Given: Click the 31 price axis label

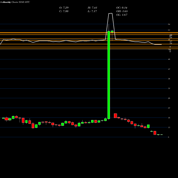Looking at the screenshot, I should tap(169, 88).
